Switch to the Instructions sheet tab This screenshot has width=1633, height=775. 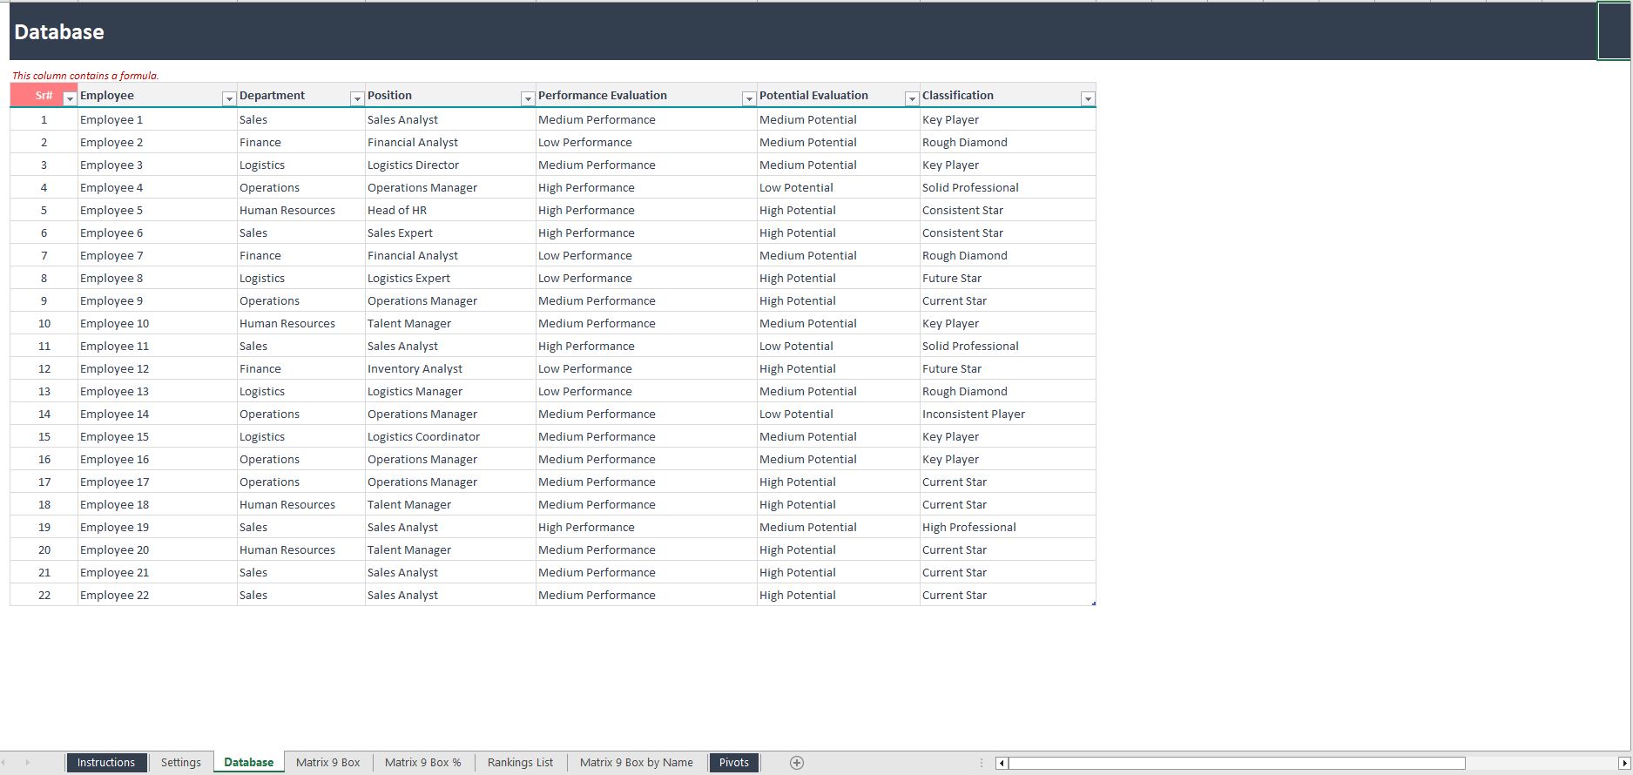pyautogui.click(x=105, y=763)
